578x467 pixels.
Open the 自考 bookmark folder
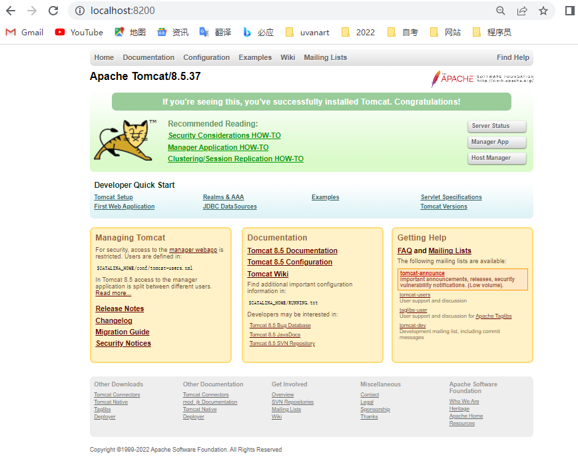[402, 33]
